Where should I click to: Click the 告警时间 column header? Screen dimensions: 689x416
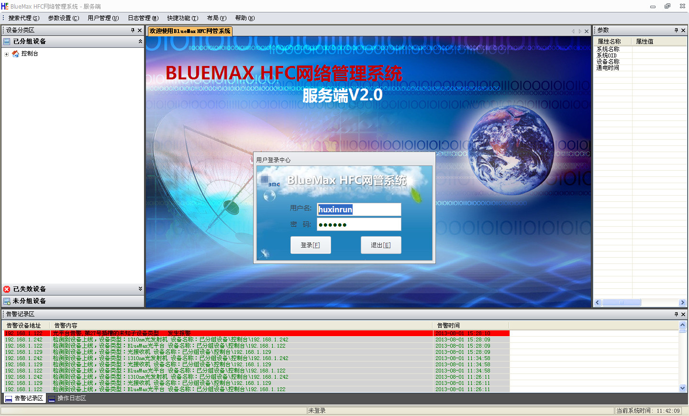click(471, 325)
